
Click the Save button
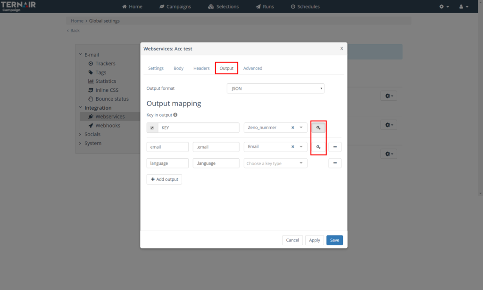[x=334, y=240]
